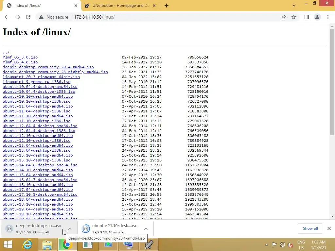Download ubuntu-13.04-desktop-amd64.iso
Image resolution: width=335 pixels, height=251 pixels.
(x=38, y=145)
